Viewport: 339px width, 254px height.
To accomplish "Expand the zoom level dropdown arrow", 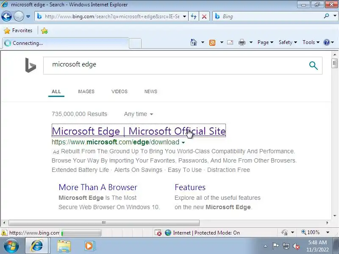I will pyautogui.click(x=328, y=232).
